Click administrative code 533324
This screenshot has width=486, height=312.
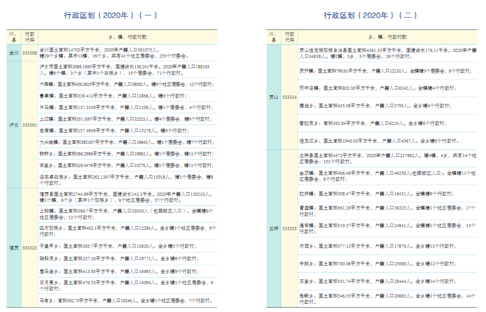click(289, 97)
